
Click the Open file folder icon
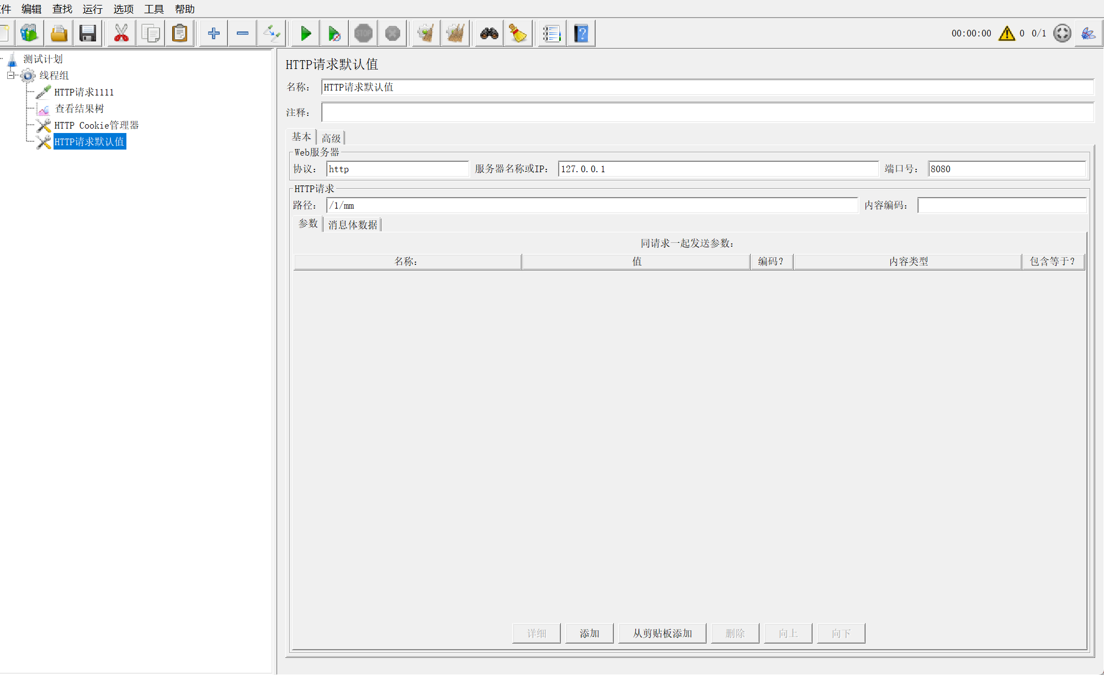pyautogui.click(x=59, y=34)
